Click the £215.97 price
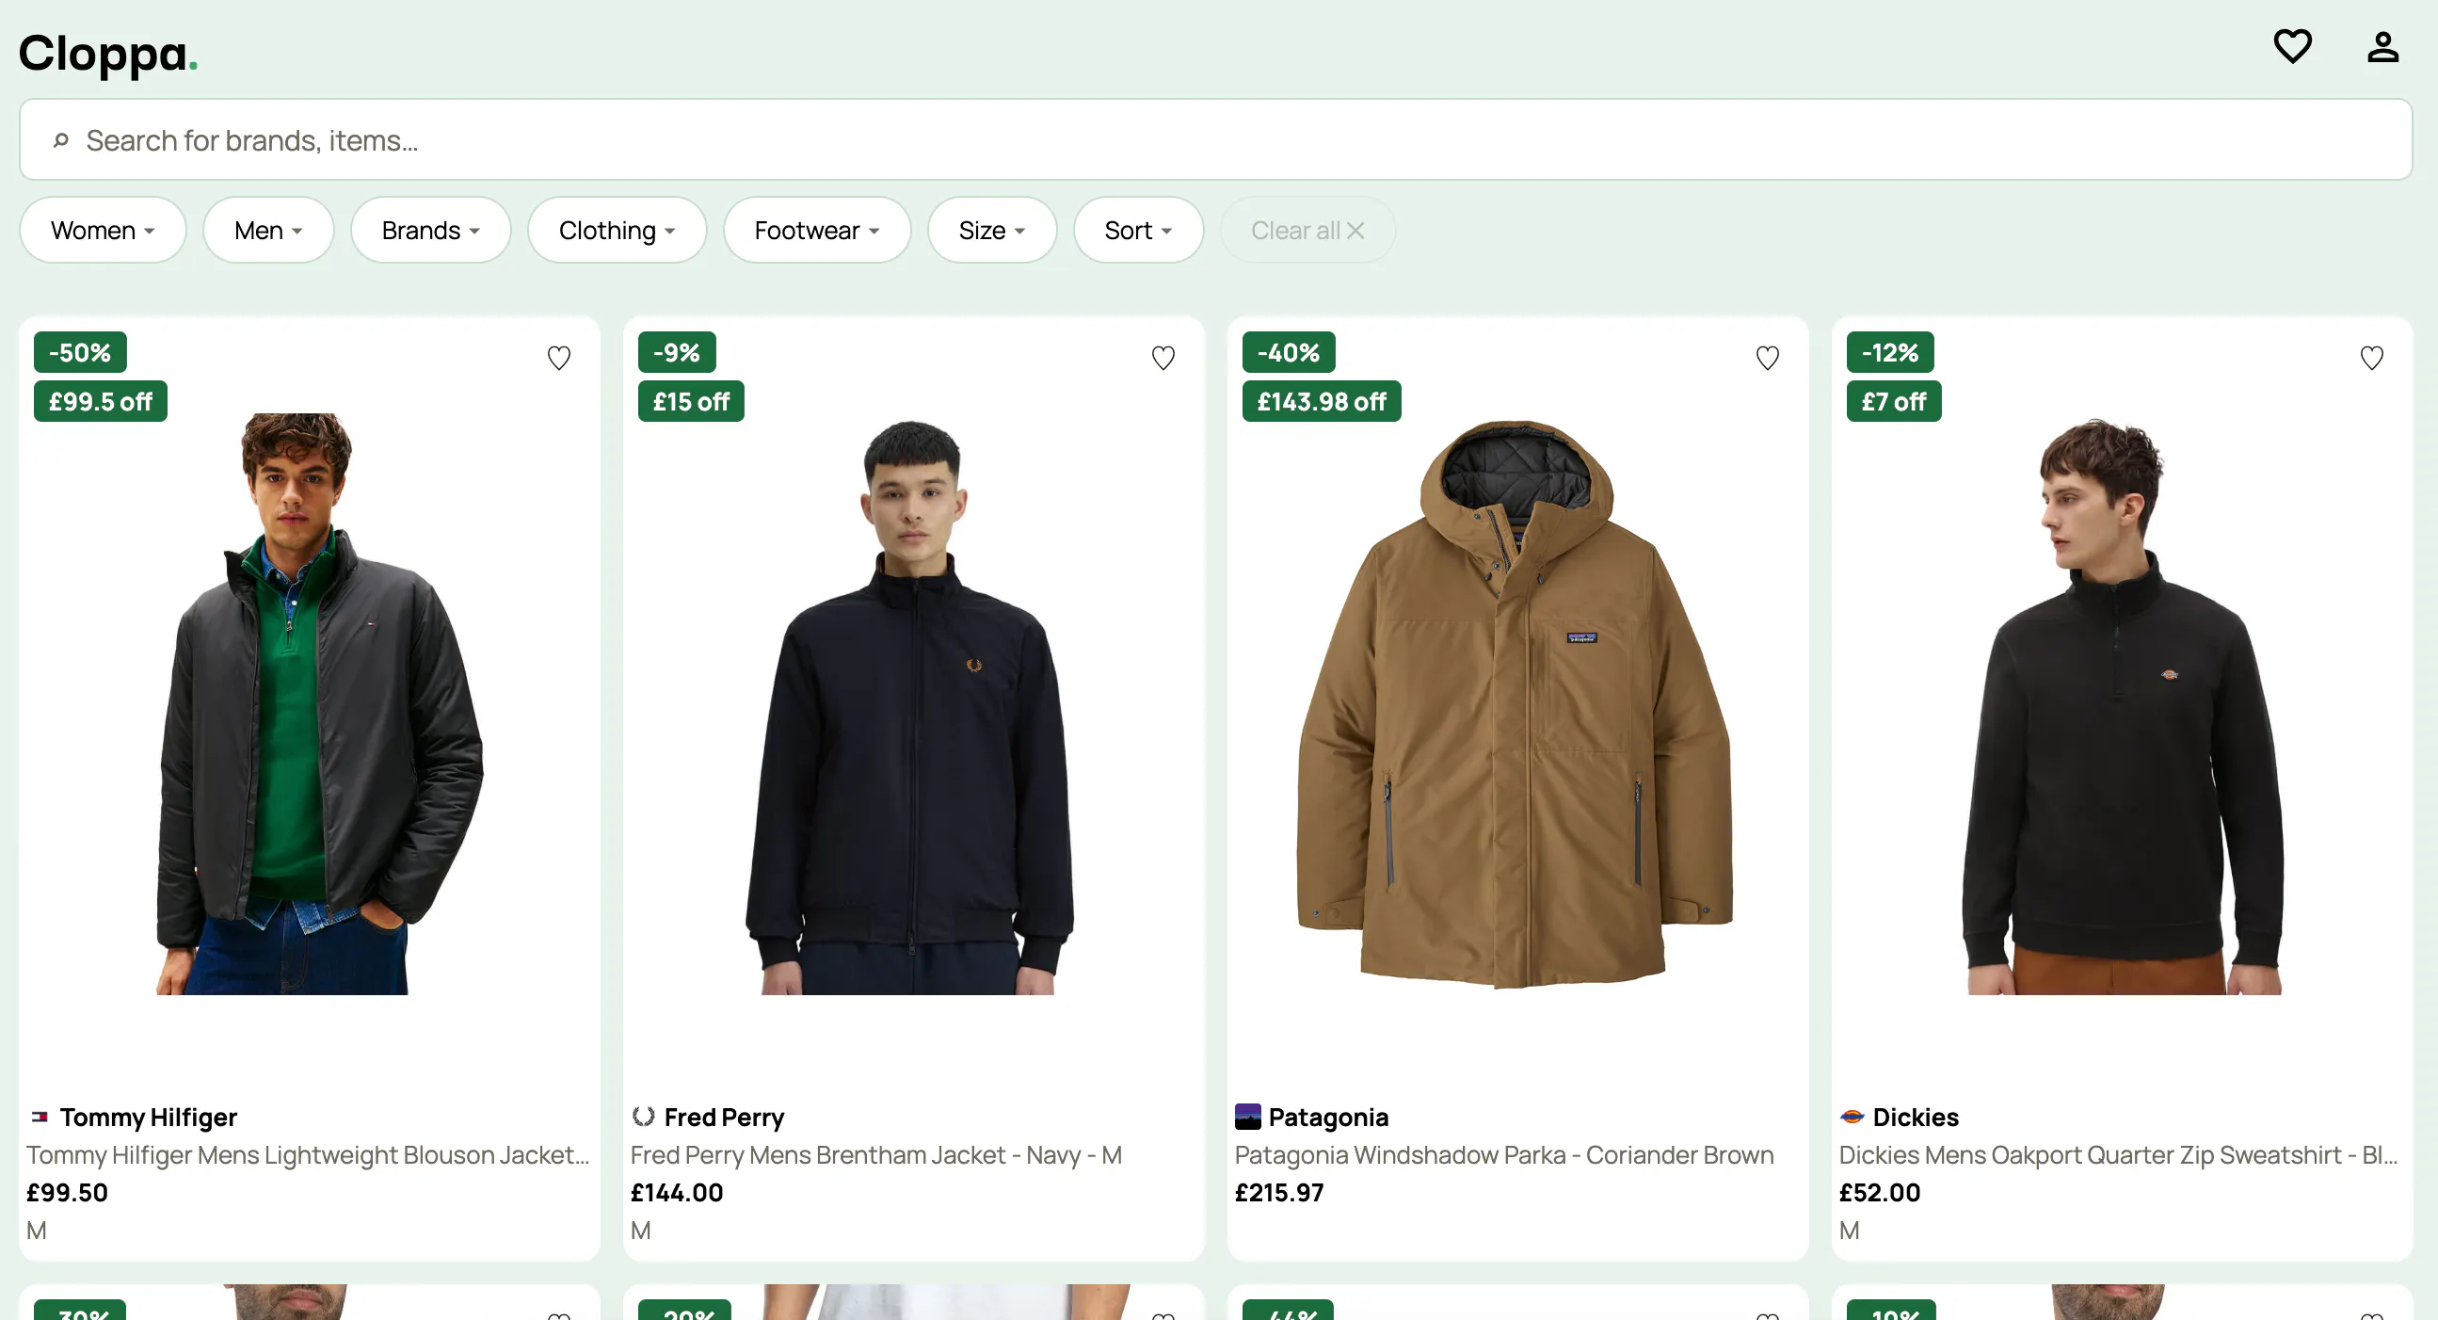The width and height of the screenshot is (2438, 1320). [x=1278, y=1192]
